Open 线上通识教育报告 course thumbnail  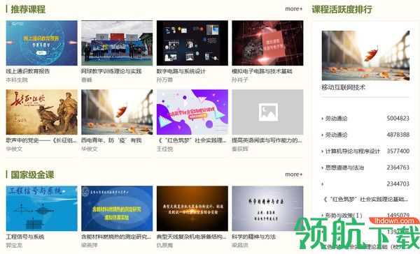click(x=41, y=43)
